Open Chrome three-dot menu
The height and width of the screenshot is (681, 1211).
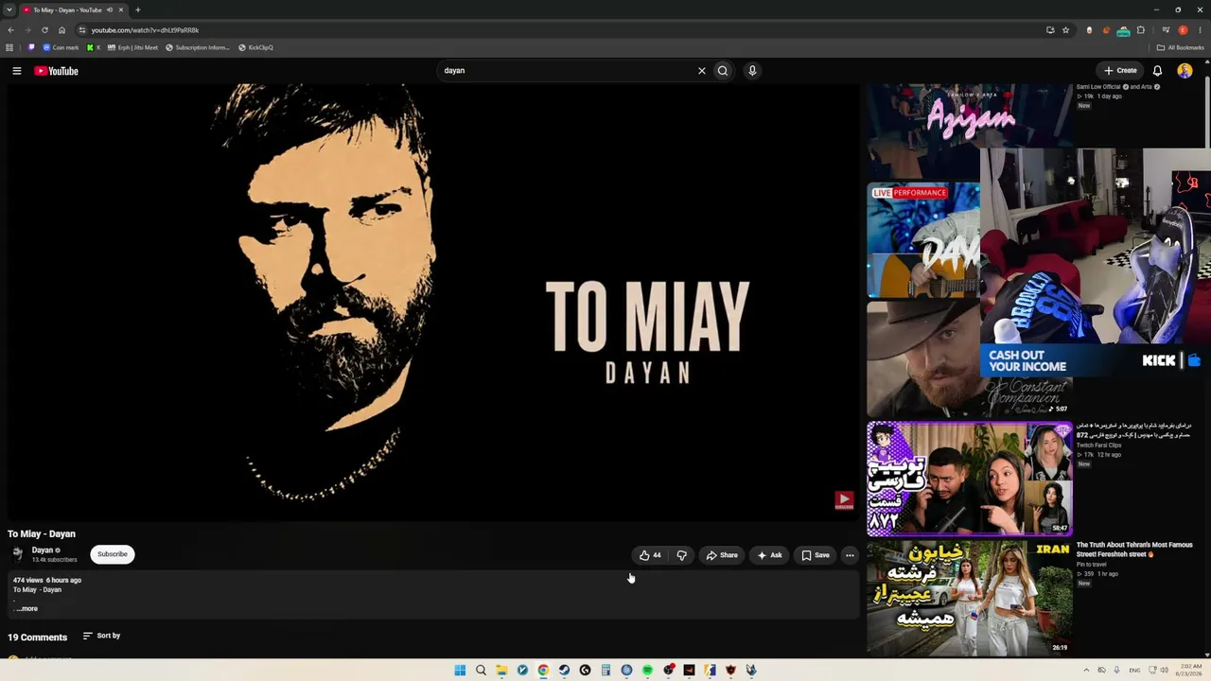(1200, 30)
